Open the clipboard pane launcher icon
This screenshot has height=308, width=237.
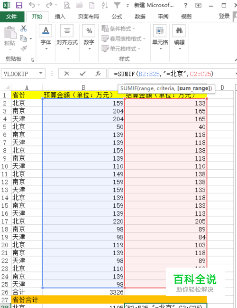point(33,60)
